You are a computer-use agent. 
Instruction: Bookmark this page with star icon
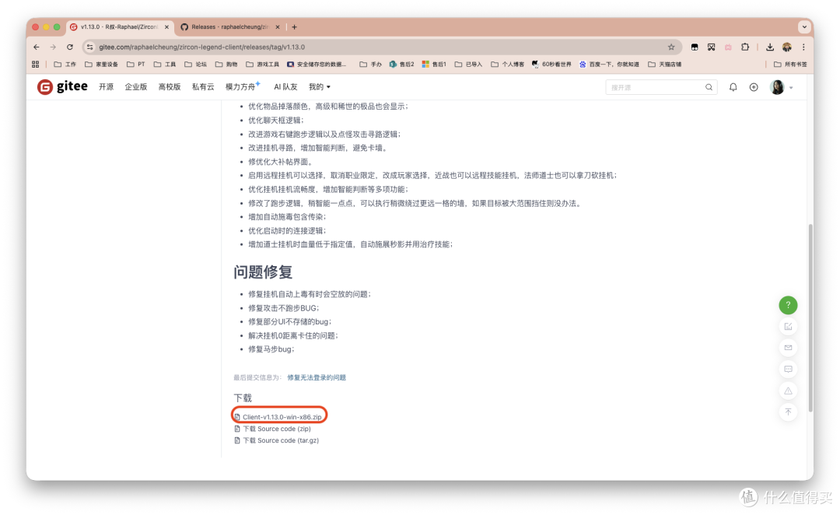point(671,47)
